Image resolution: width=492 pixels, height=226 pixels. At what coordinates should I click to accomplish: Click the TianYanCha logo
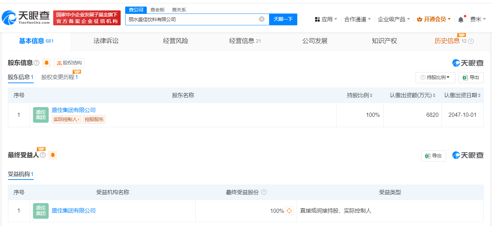26,18
